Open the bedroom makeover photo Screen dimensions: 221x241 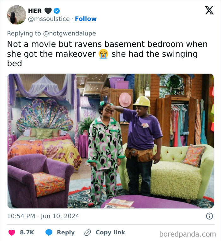tap(110, 141)
